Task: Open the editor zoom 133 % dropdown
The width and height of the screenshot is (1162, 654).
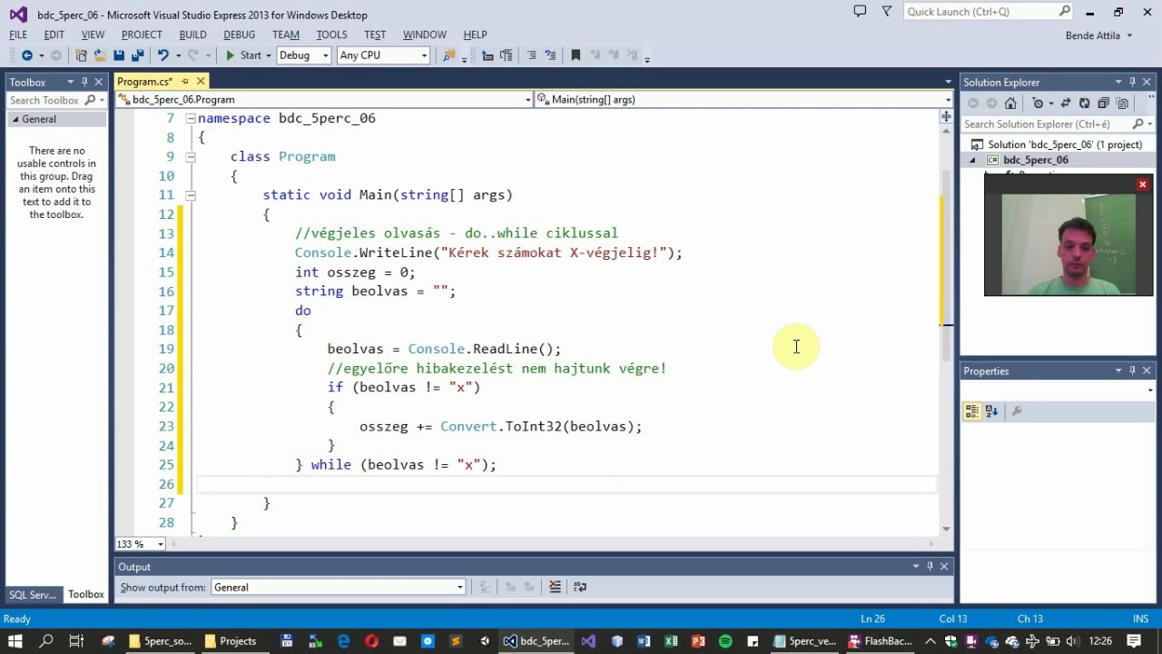Action: click(x=141, y=544)
